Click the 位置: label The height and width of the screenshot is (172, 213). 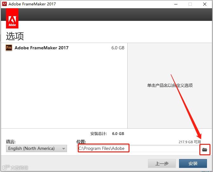click(x=81, y=142)
